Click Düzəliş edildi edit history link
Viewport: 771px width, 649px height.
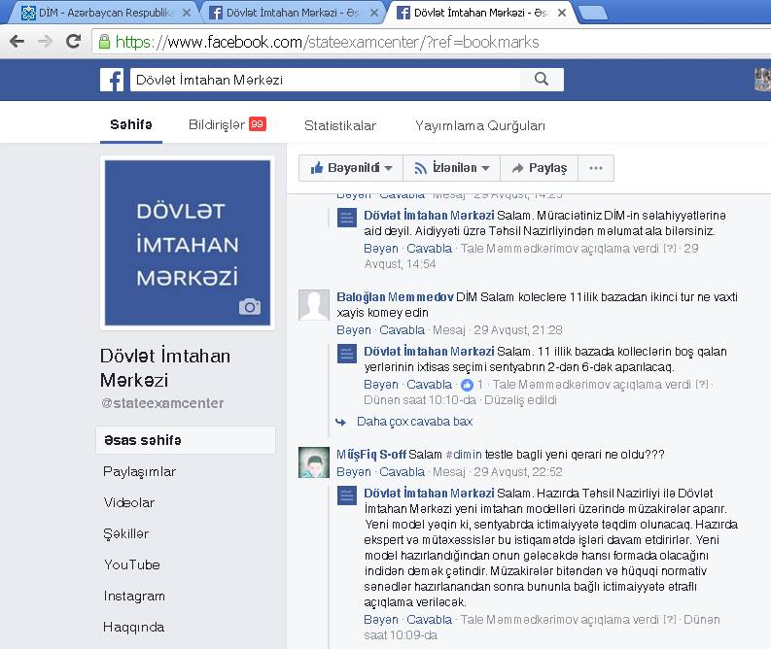click(x=521, y=400)
